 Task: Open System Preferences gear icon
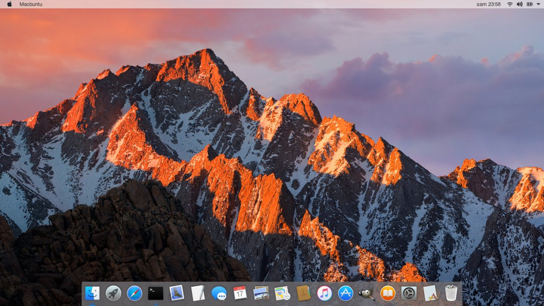[409, 294]
